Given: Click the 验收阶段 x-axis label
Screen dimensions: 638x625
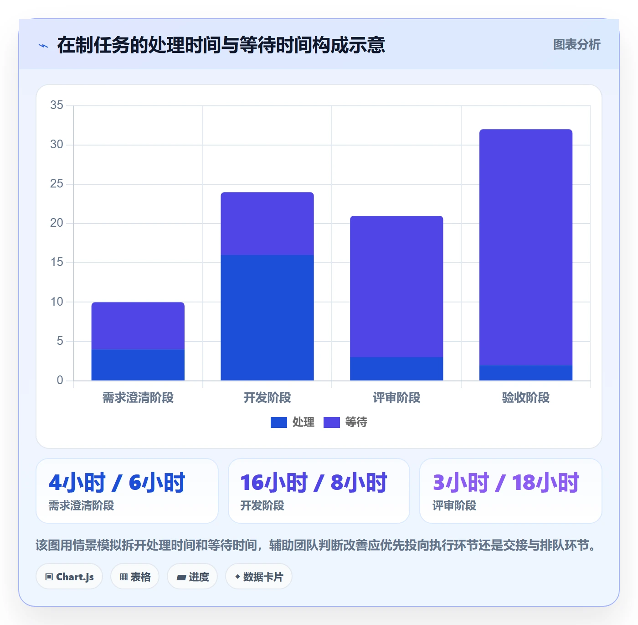Looking at the screenshot, I should tap(526, 398).
